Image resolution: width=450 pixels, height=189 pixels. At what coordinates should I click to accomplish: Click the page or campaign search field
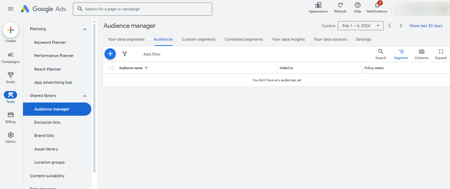pyautogui.click(x=146, y=9)
